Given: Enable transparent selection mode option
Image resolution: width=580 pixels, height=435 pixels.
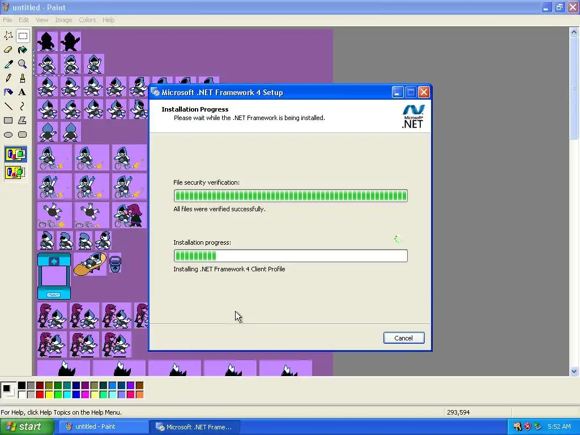Looking at the screenshot, I should (15, 172).
